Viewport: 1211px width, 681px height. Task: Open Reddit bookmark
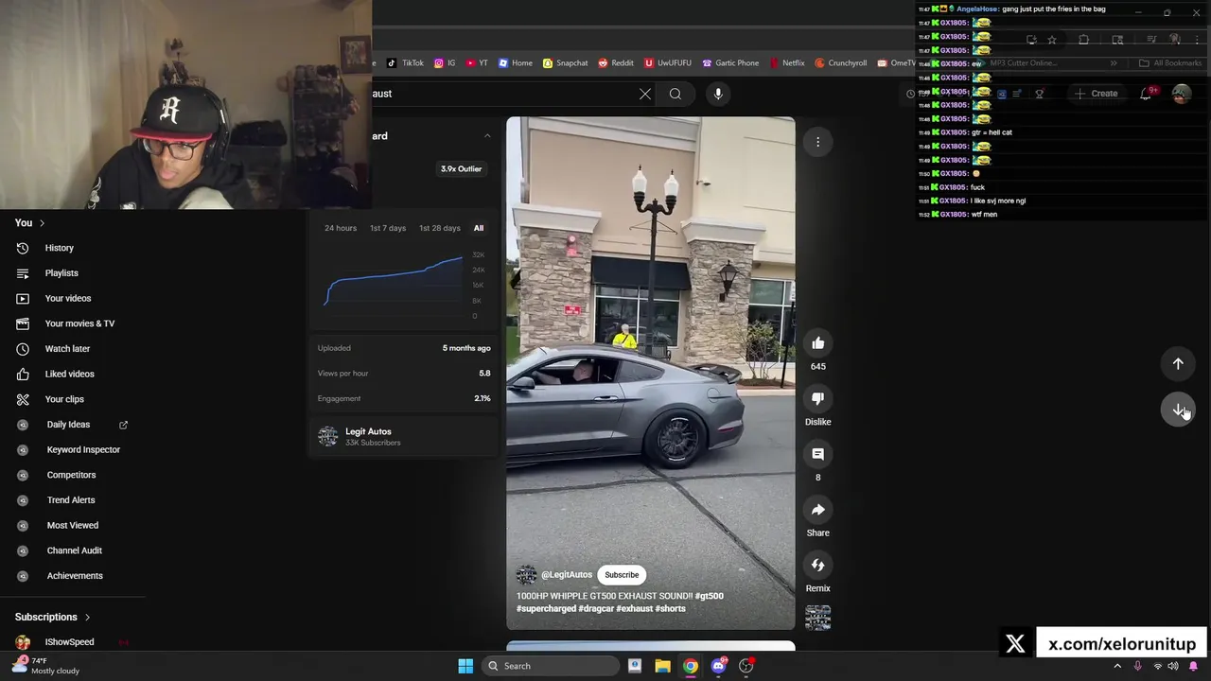(616, 63)
